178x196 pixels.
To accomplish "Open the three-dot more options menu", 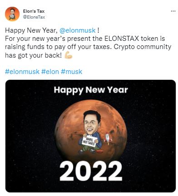I will (173, 11).
